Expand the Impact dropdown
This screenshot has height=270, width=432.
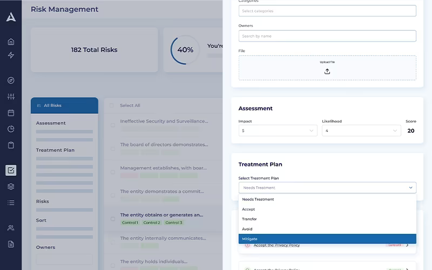click(278, 131)
